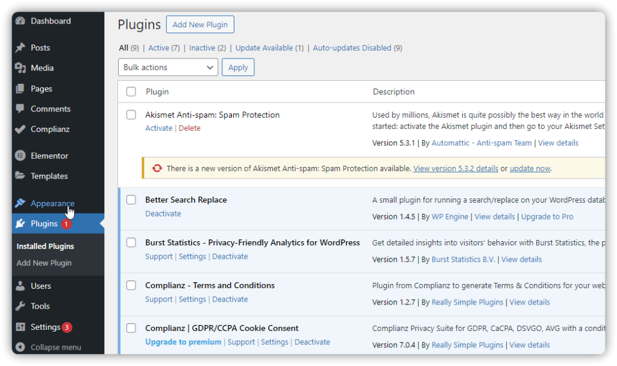Click the Apply button

click(238, 68)
